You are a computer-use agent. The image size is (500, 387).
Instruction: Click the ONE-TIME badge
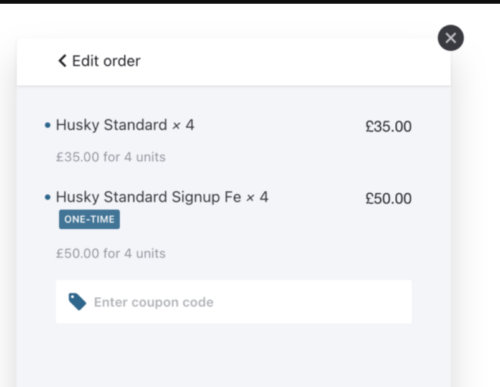click(89, 219)
